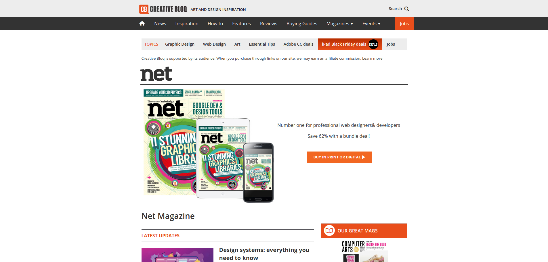Screen dimensions: 548x262
Task: Click the orange Jobs button
Action: pos(404,24)
